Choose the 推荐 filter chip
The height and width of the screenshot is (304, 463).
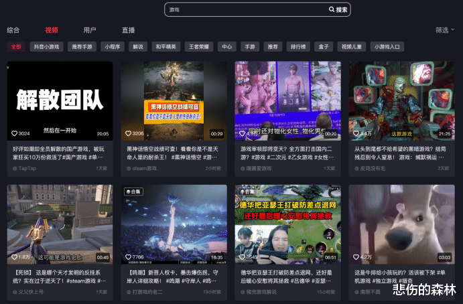pos(273,47)
